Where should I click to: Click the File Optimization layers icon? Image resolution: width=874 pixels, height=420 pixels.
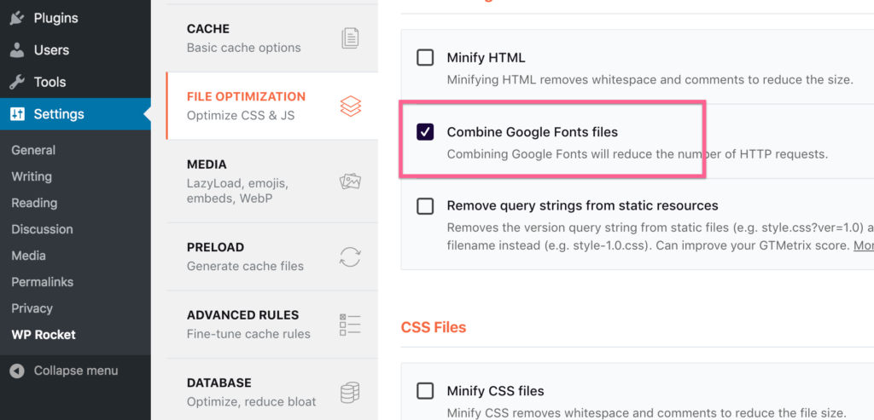(x=351, y=106)
